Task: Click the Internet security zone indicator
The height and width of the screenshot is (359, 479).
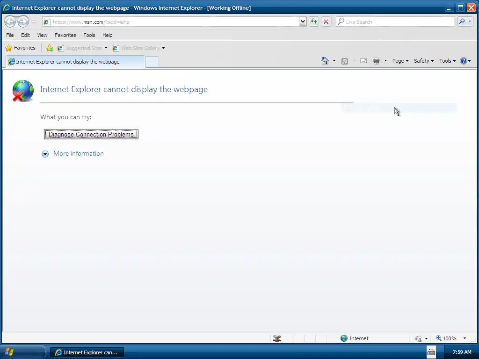Action: point(355,338)
